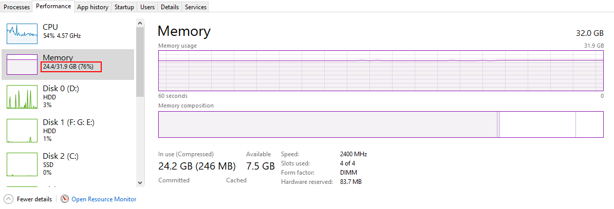Go to the Startup tab
Viewport: 614px width, 209px height.
124,7
